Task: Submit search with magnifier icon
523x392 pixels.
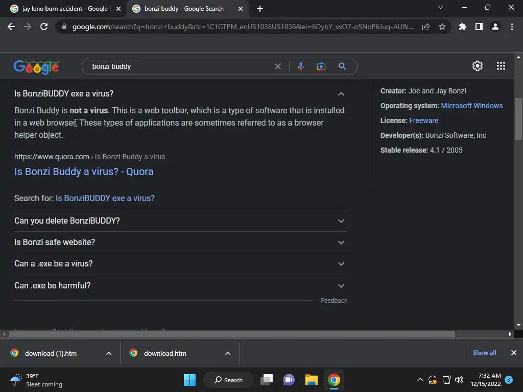Action: tap(342, 66)
